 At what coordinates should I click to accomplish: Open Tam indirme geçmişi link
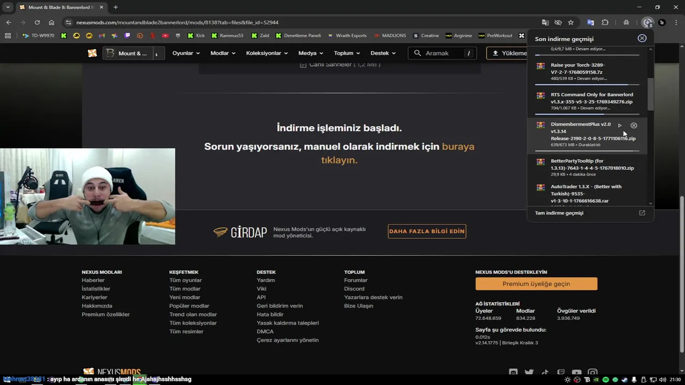[x=559, y=213]
